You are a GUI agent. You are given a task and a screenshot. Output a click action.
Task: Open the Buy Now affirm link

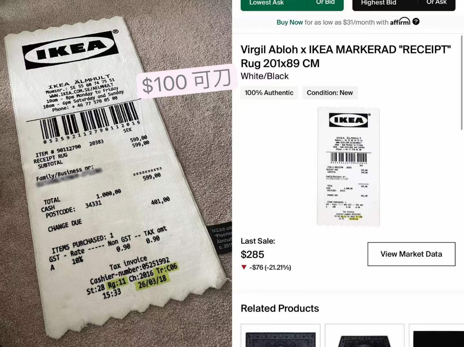coord(289,22)
